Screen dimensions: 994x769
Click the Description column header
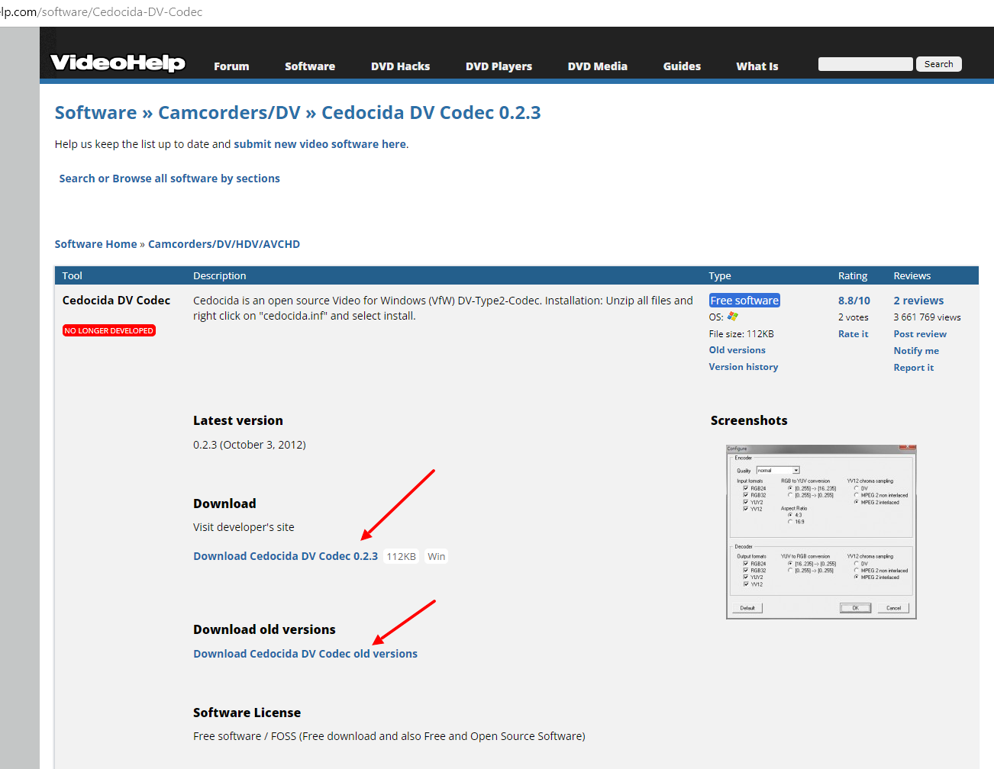(220, 275)
